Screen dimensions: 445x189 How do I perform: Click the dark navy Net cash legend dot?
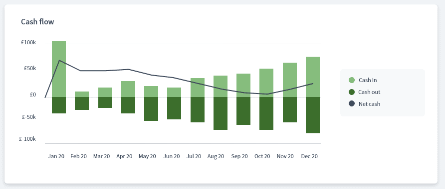(352, 104)
